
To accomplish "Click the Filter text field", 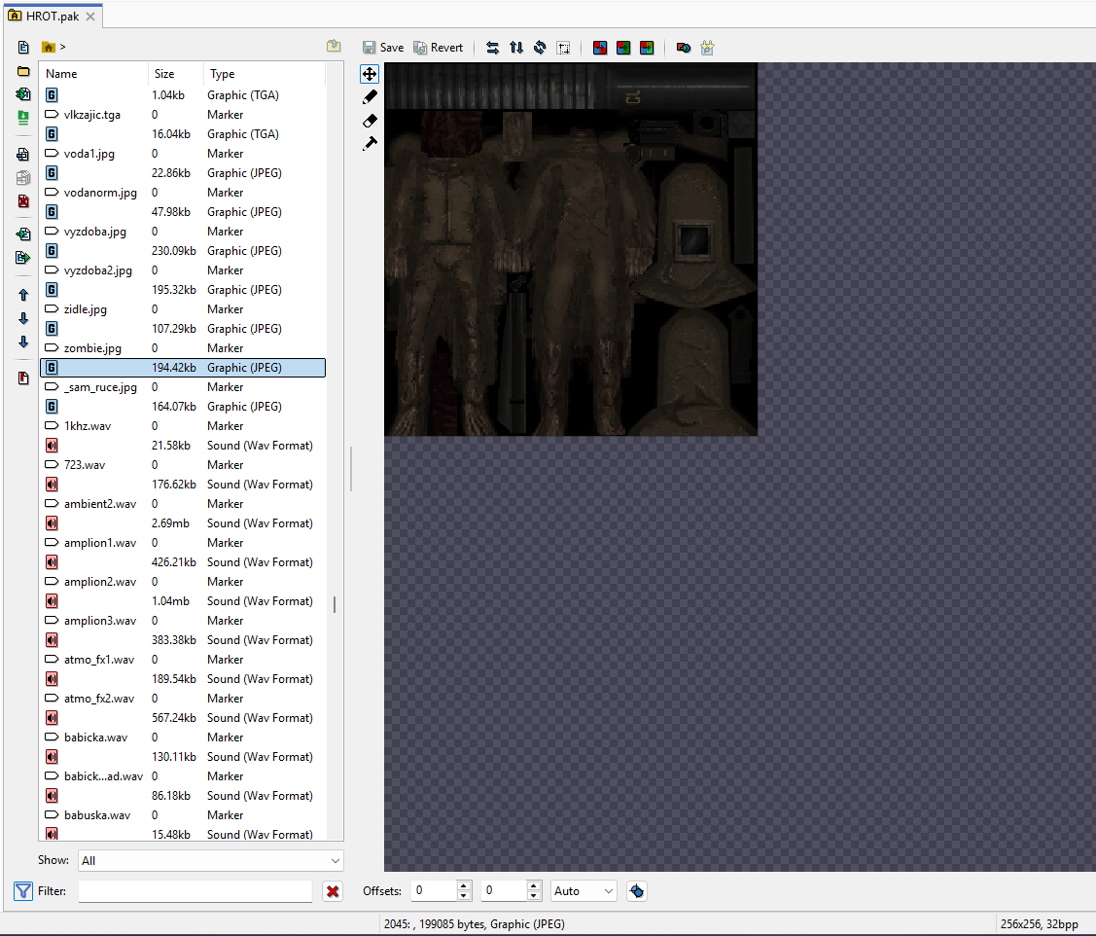I will [x=195, y=890].
